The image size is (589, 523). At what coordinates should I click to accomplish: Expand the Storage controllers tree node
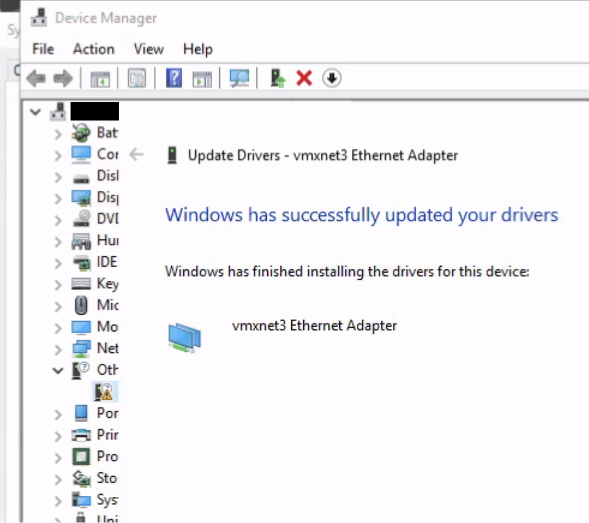tap(58, 480)
